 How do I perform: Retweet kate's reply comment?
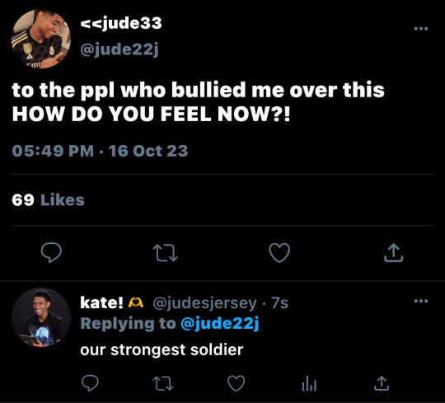pyautogui.click(x=163, y=383)
